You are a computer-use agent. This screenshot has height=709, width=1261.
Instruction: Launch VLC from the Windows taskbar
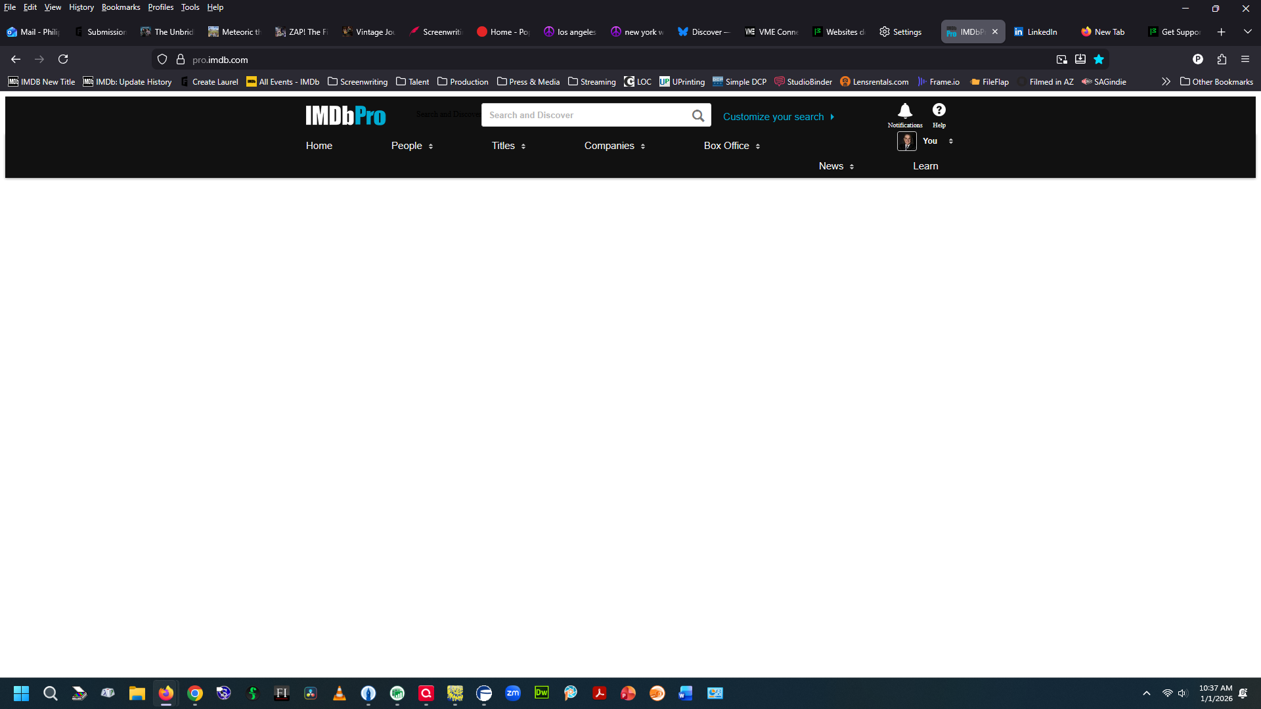coord(340,693)
